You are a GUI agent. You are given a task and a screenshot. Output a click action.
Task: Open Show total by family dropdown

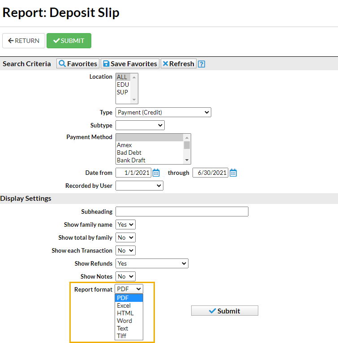(x=125, y=237)
